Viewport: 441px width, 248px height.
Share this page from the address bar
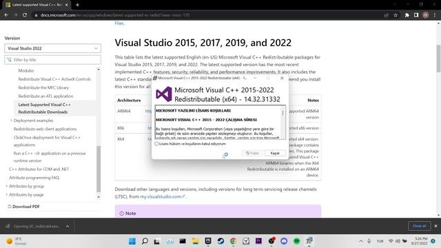click(386, 15)
